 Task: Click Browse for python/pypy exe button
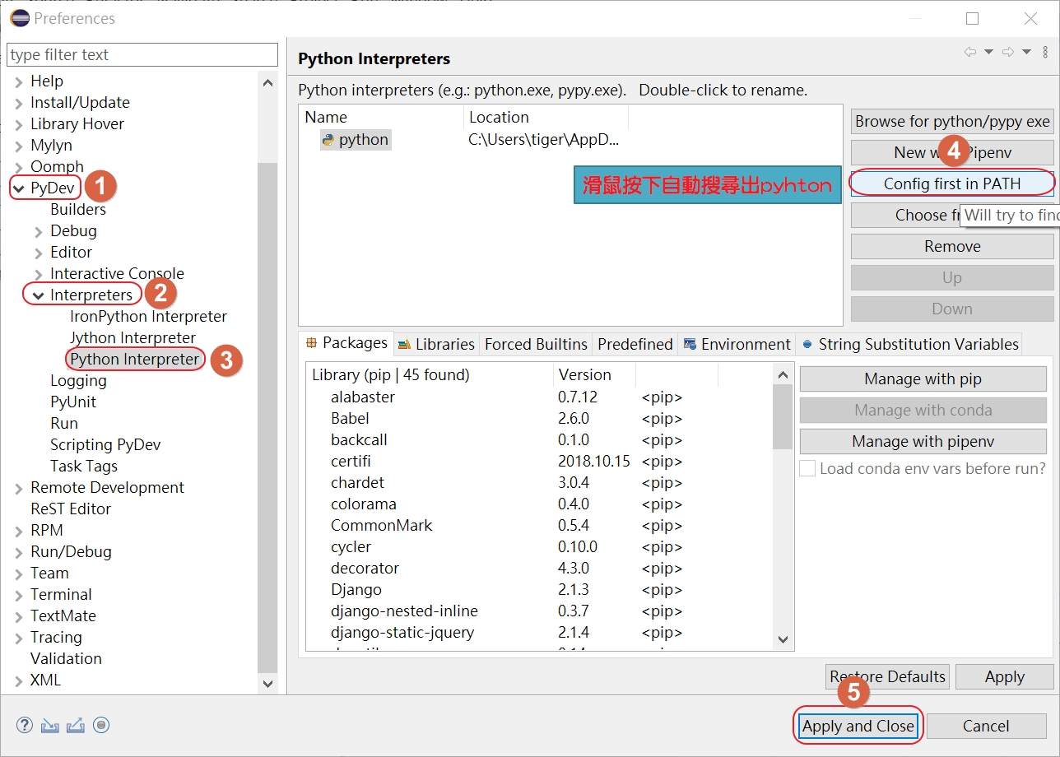pyautogui.click(x=952, y=122)
